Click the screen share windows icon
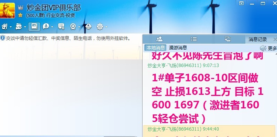The image size is (277, 137). click(x=228, y=39)
